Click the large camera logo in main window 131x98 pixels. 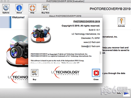tap(17, 51)
